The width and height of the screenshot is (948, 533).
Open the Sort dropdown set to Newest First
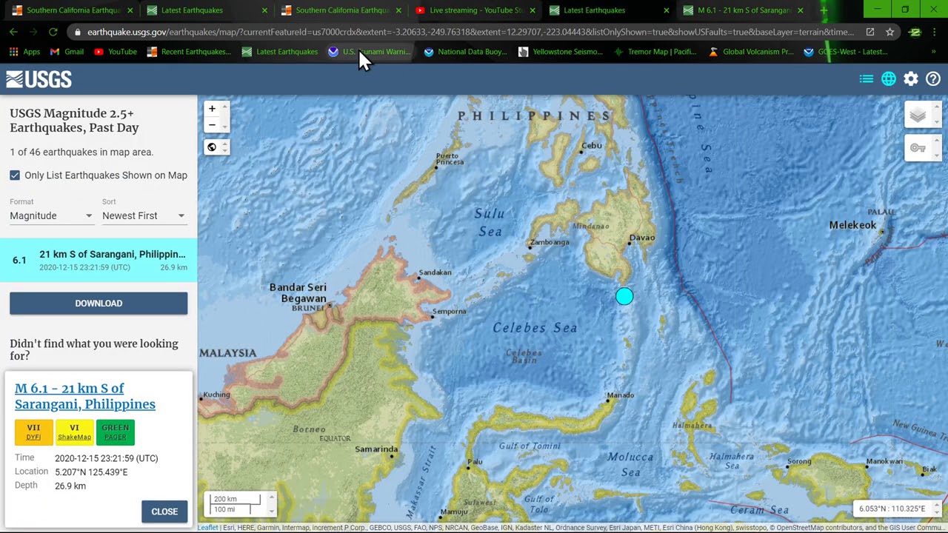coord(144,215)
